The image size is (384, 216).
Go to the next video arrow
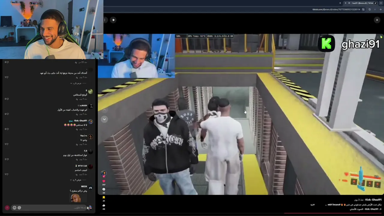point(104,119)
